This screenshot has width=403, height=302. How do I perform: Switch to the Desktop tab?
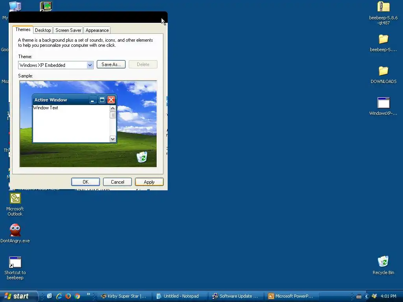point(43,30)
